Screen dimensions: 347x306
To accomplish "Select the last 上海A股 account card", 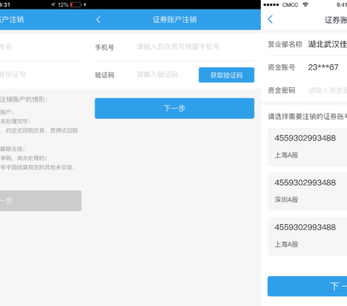I will [x=307, y=236].
